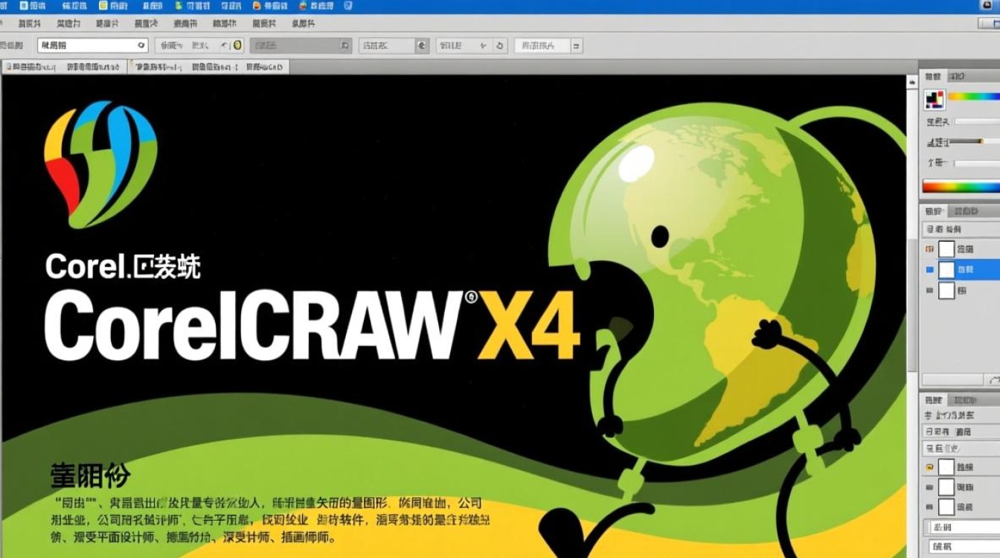Screen dimensions: 1000x558
Task: Select the magnifying glass search icon
Action: tap(140, 45)
